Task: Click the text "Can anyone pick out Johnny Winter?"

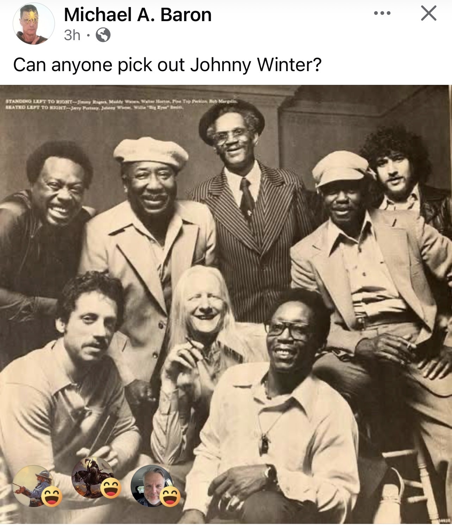Action: pyautogui.click(x=167, y=65)
